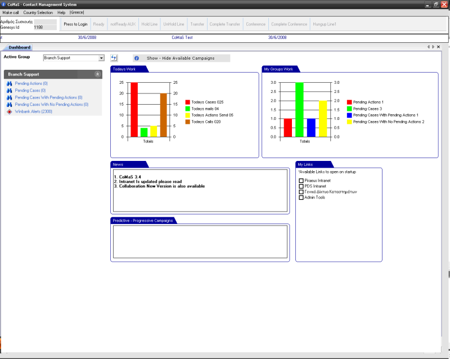The image size is (450, 359).
Task: Click the Ready toolbar button
Action: coord(99,24)
